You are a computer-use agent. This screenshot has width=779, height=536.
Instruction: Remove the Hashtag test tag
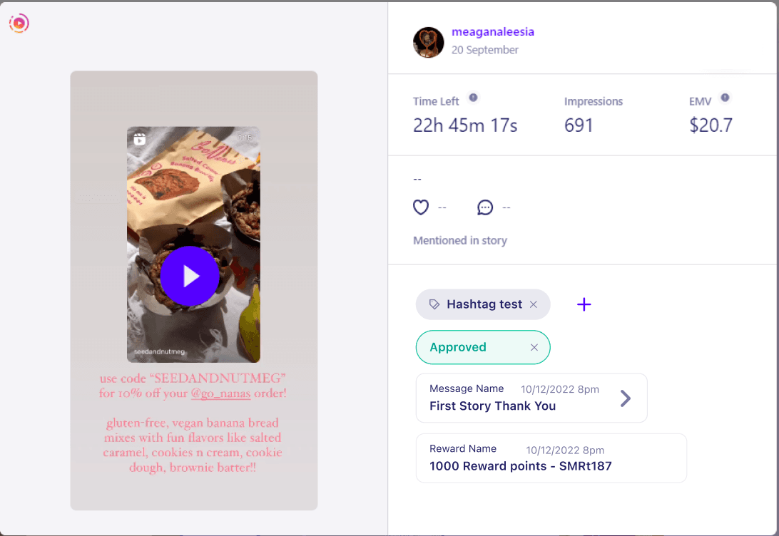(534, 304)
